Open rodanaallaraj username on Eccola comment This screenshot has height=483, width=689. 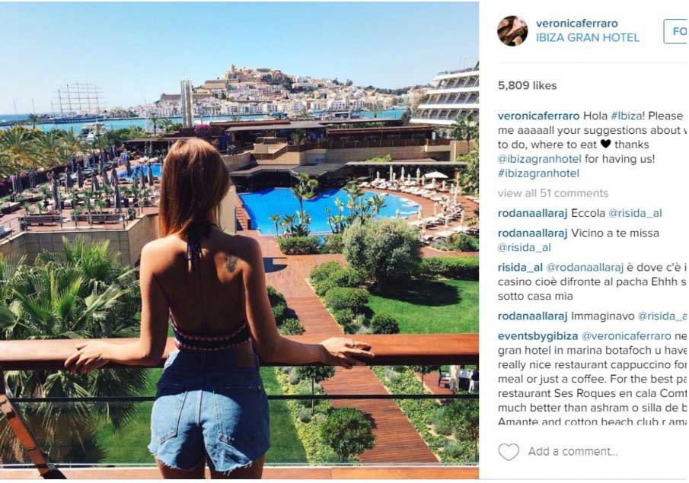[533, 214]
